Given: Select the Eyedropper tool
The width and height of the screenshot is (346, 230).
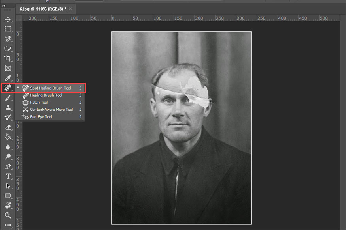Looking at the screenshot, I should coord(8,78).
